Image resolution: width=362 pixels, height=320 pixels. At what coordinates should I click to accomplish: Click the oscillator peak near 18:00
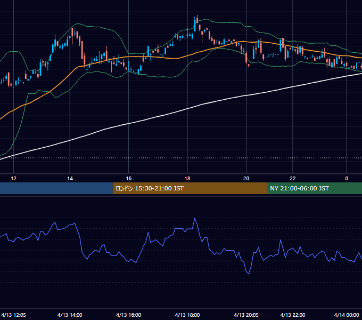pos(195,218)
